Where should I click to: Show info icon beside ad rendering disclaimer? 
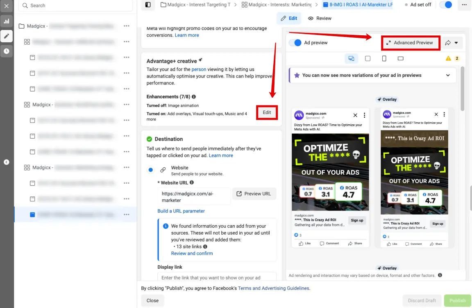(x=440, y=275)
